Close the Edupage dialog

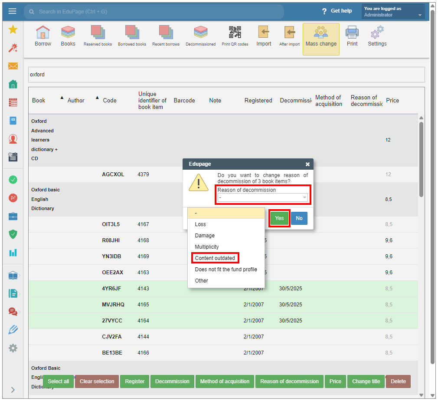(x=307, y=164)
